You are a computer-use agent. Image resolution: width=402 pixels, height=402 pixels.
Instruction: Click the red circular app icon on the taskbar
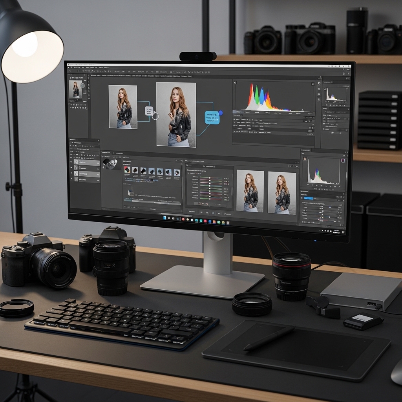coord(183,219)
